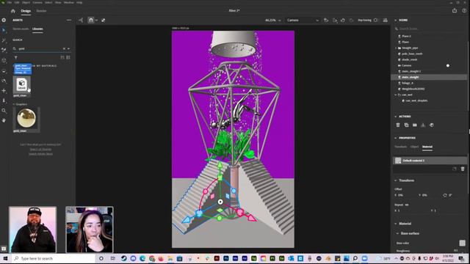Click the Search Adobe Stock link

(40, 153)
